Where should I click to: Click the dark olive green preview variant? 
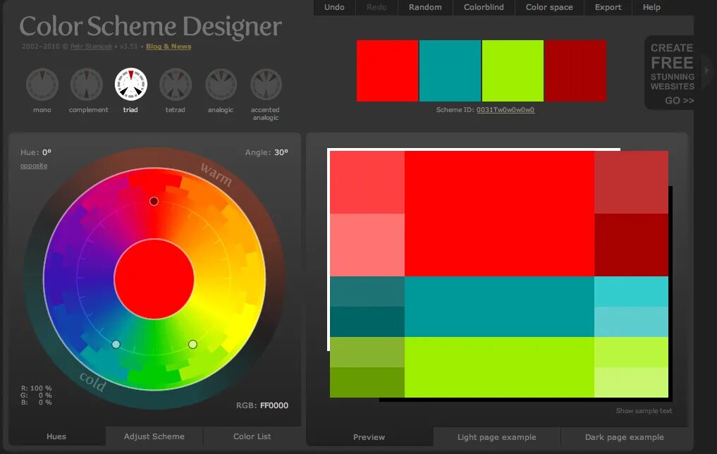pos(367,382)
